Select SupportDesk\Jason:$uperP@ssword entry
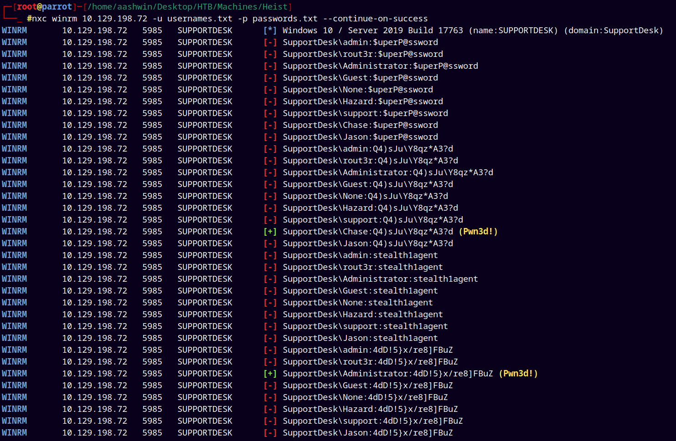This screenshot has width=676, height=441. coord(360,137)
